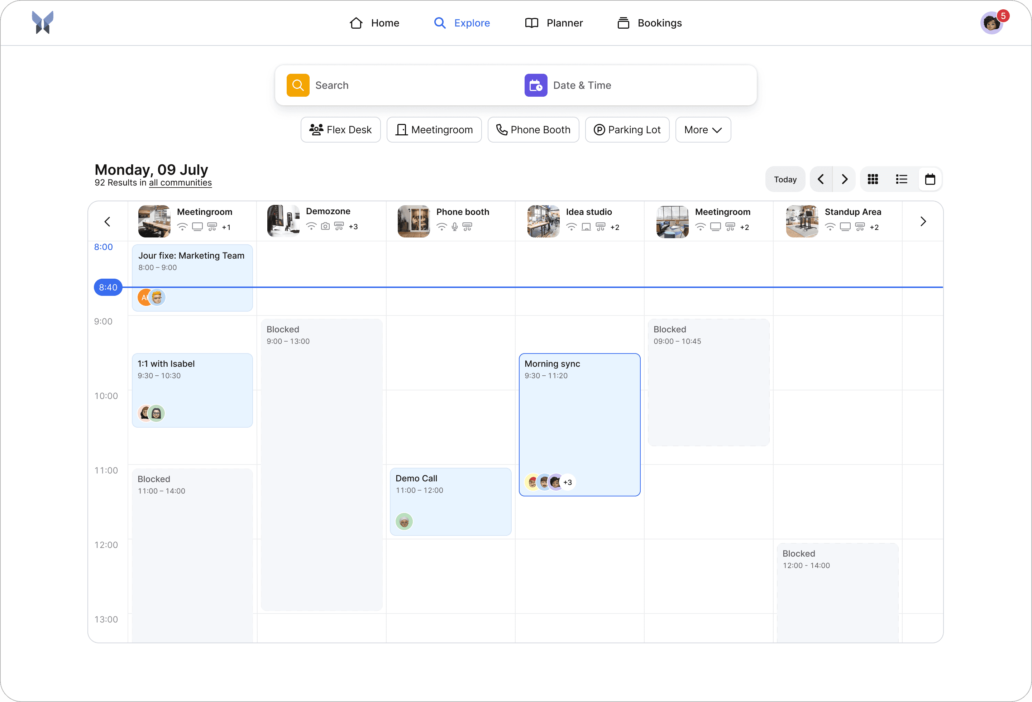Open the Explore search icon in navigation
The width and height of the screenshot is (1032, 702).
(440, 23)
